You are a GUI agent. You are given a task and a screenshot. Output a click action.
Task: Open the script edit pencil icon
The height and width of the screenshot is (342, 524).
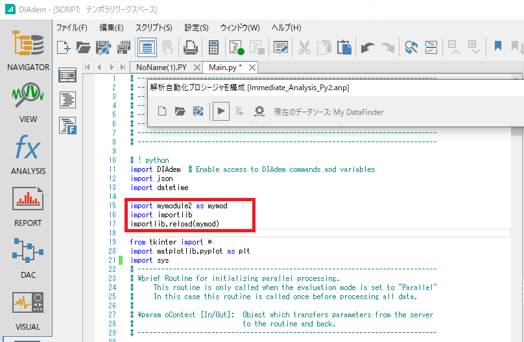pos(281,47)
